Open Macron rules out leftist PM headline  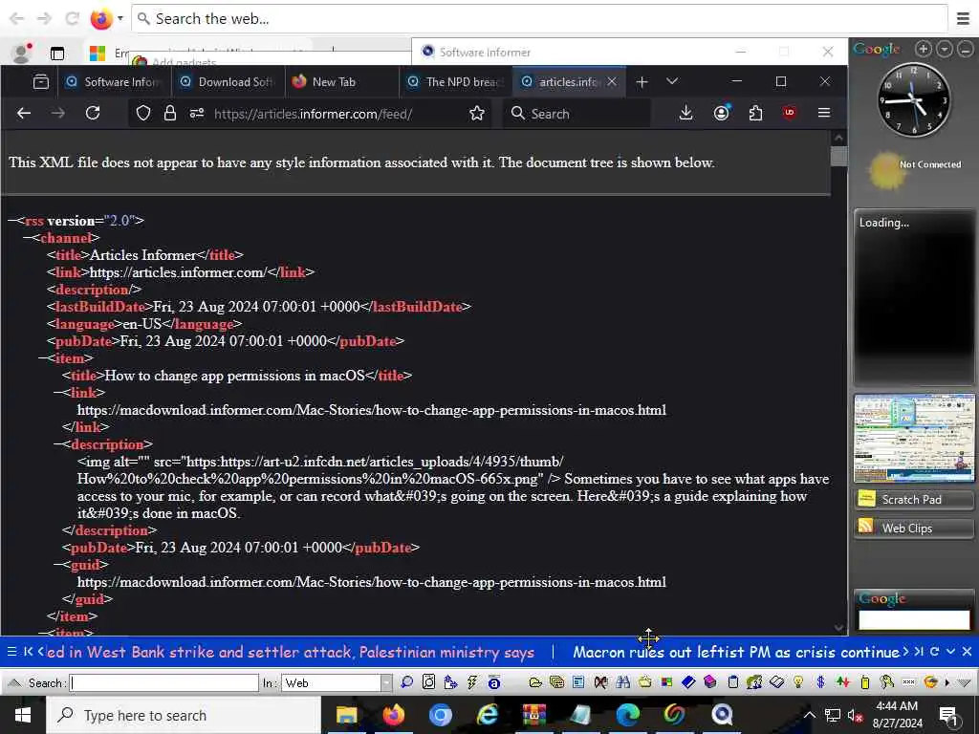coord(736,652)
